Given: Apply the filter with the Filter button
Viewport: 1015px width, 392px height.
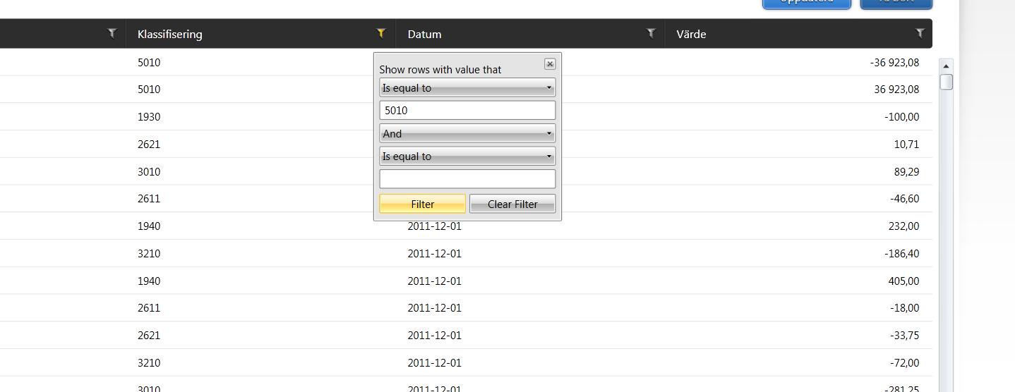Looking at the screenshot, I should pos(422,204).
